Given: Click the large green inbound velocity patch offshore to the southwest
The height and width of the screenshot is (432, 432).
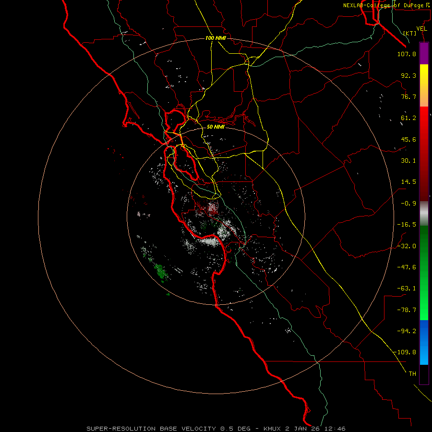Looking at the screenshot, I should point(161,271).
